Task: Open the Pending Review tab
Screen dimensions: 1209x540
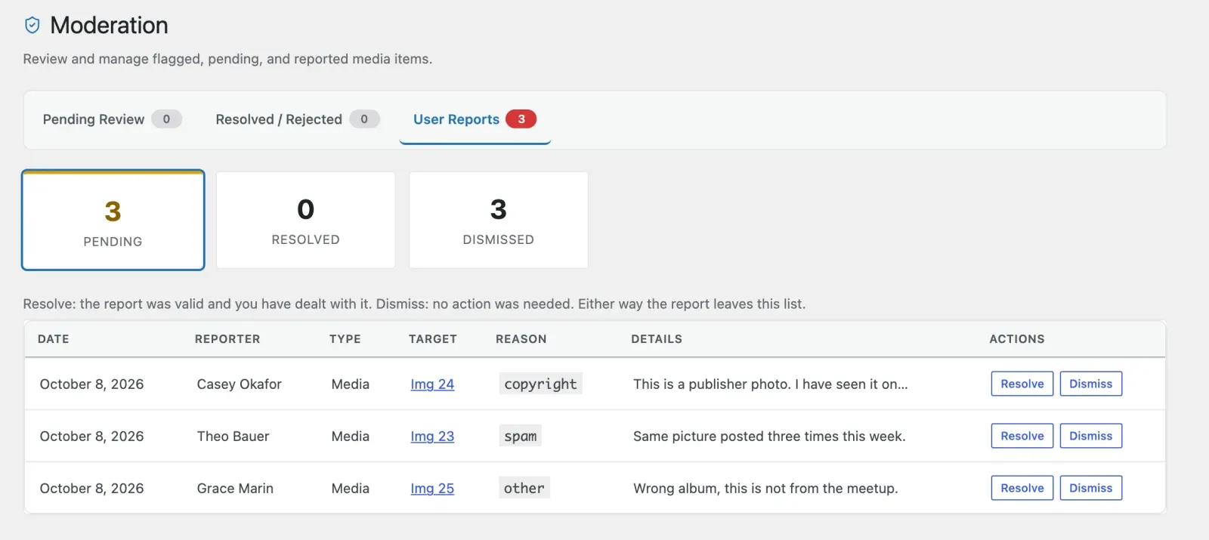Action: tap(112, 119)
